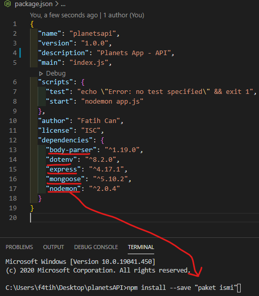Image resolution: width=259 pixels, height=296 pixels.
Task: Click the Microsoft Windows version line in terminal
Action: 80,262
